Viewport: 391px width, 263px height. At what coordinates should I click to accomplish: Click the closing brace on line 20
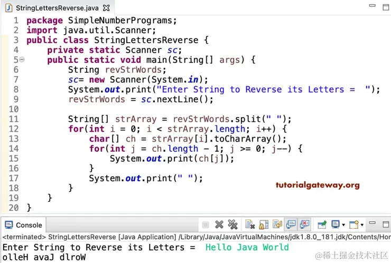coord(29,208)
